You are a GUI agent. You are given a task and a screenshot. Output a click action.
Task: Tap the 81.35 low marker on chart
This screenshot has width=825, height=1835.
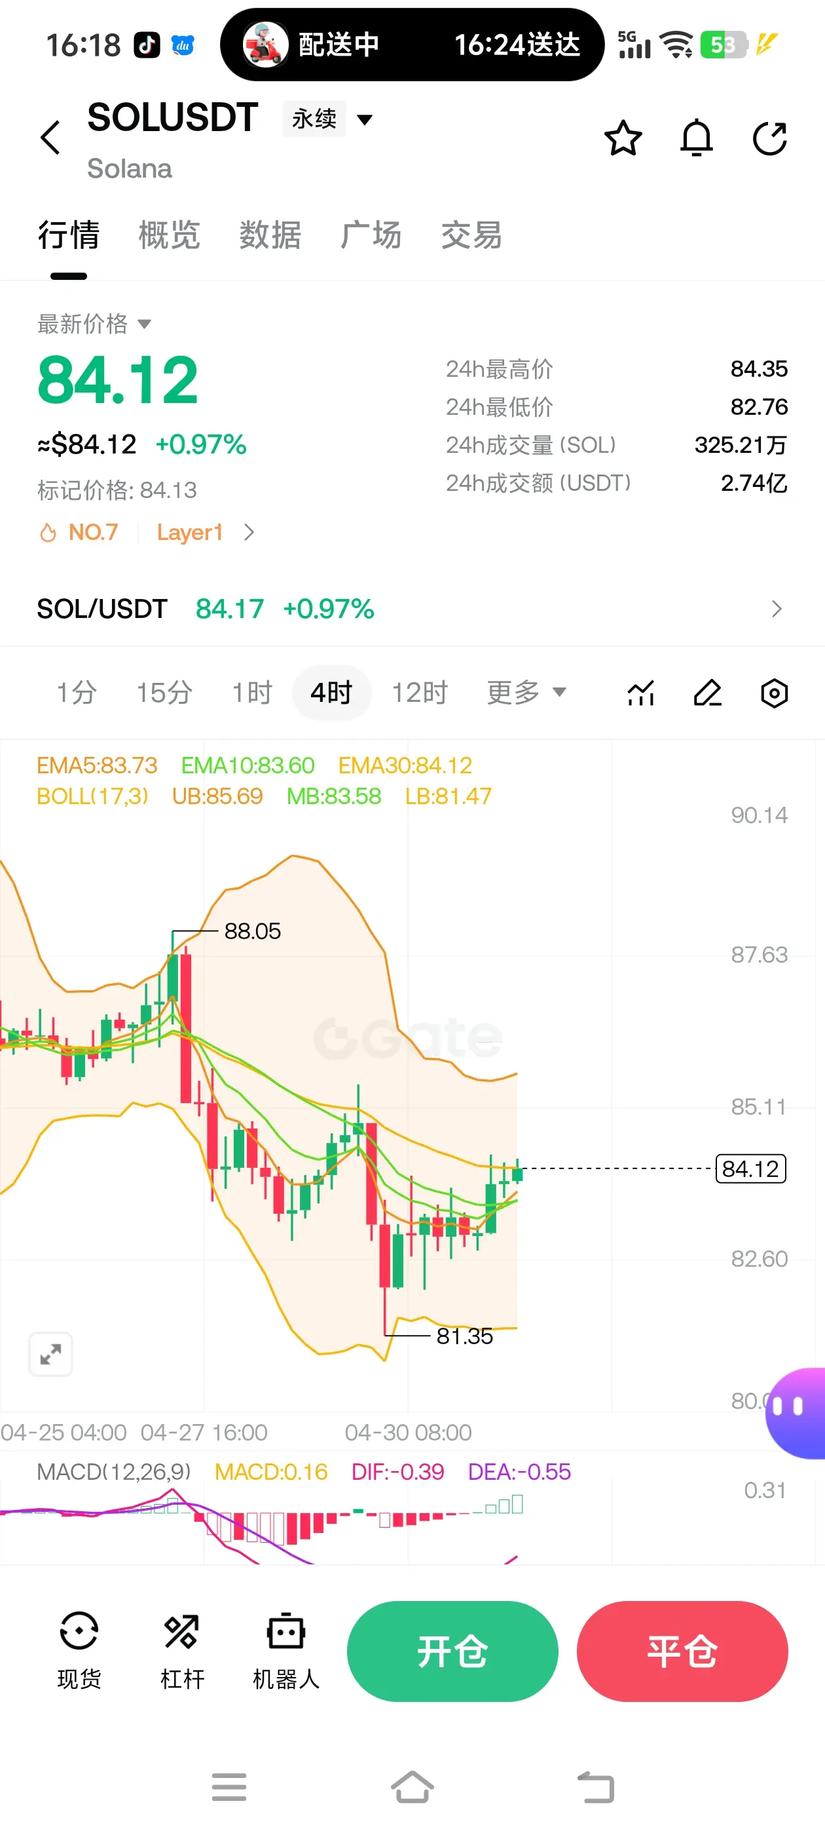click(464, 1336)
